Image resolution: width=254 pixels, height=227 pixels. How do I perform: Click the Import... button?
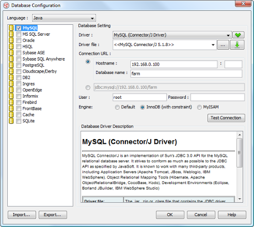click(x=22, y=215)
